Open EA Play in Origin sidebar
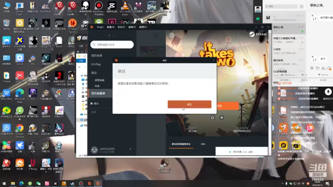Screen dimensions: 333x187 [96, 64]
